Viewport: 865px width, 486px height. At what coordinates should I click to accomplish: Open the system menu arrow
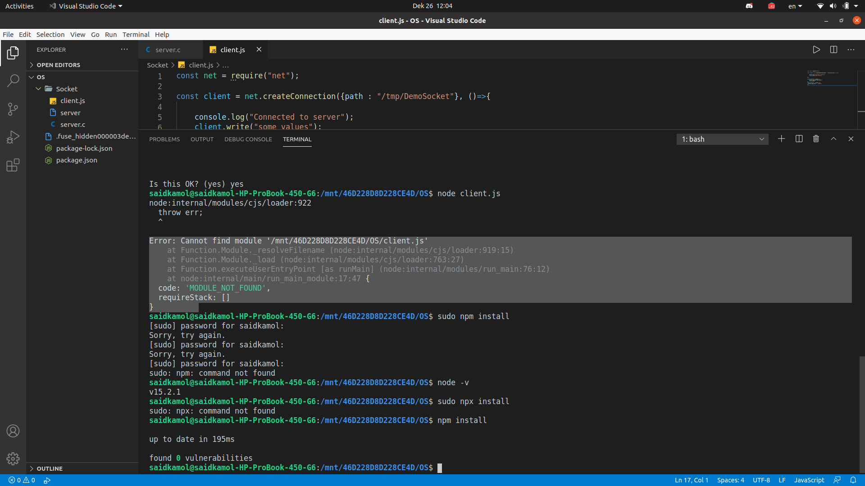[856, 6]
